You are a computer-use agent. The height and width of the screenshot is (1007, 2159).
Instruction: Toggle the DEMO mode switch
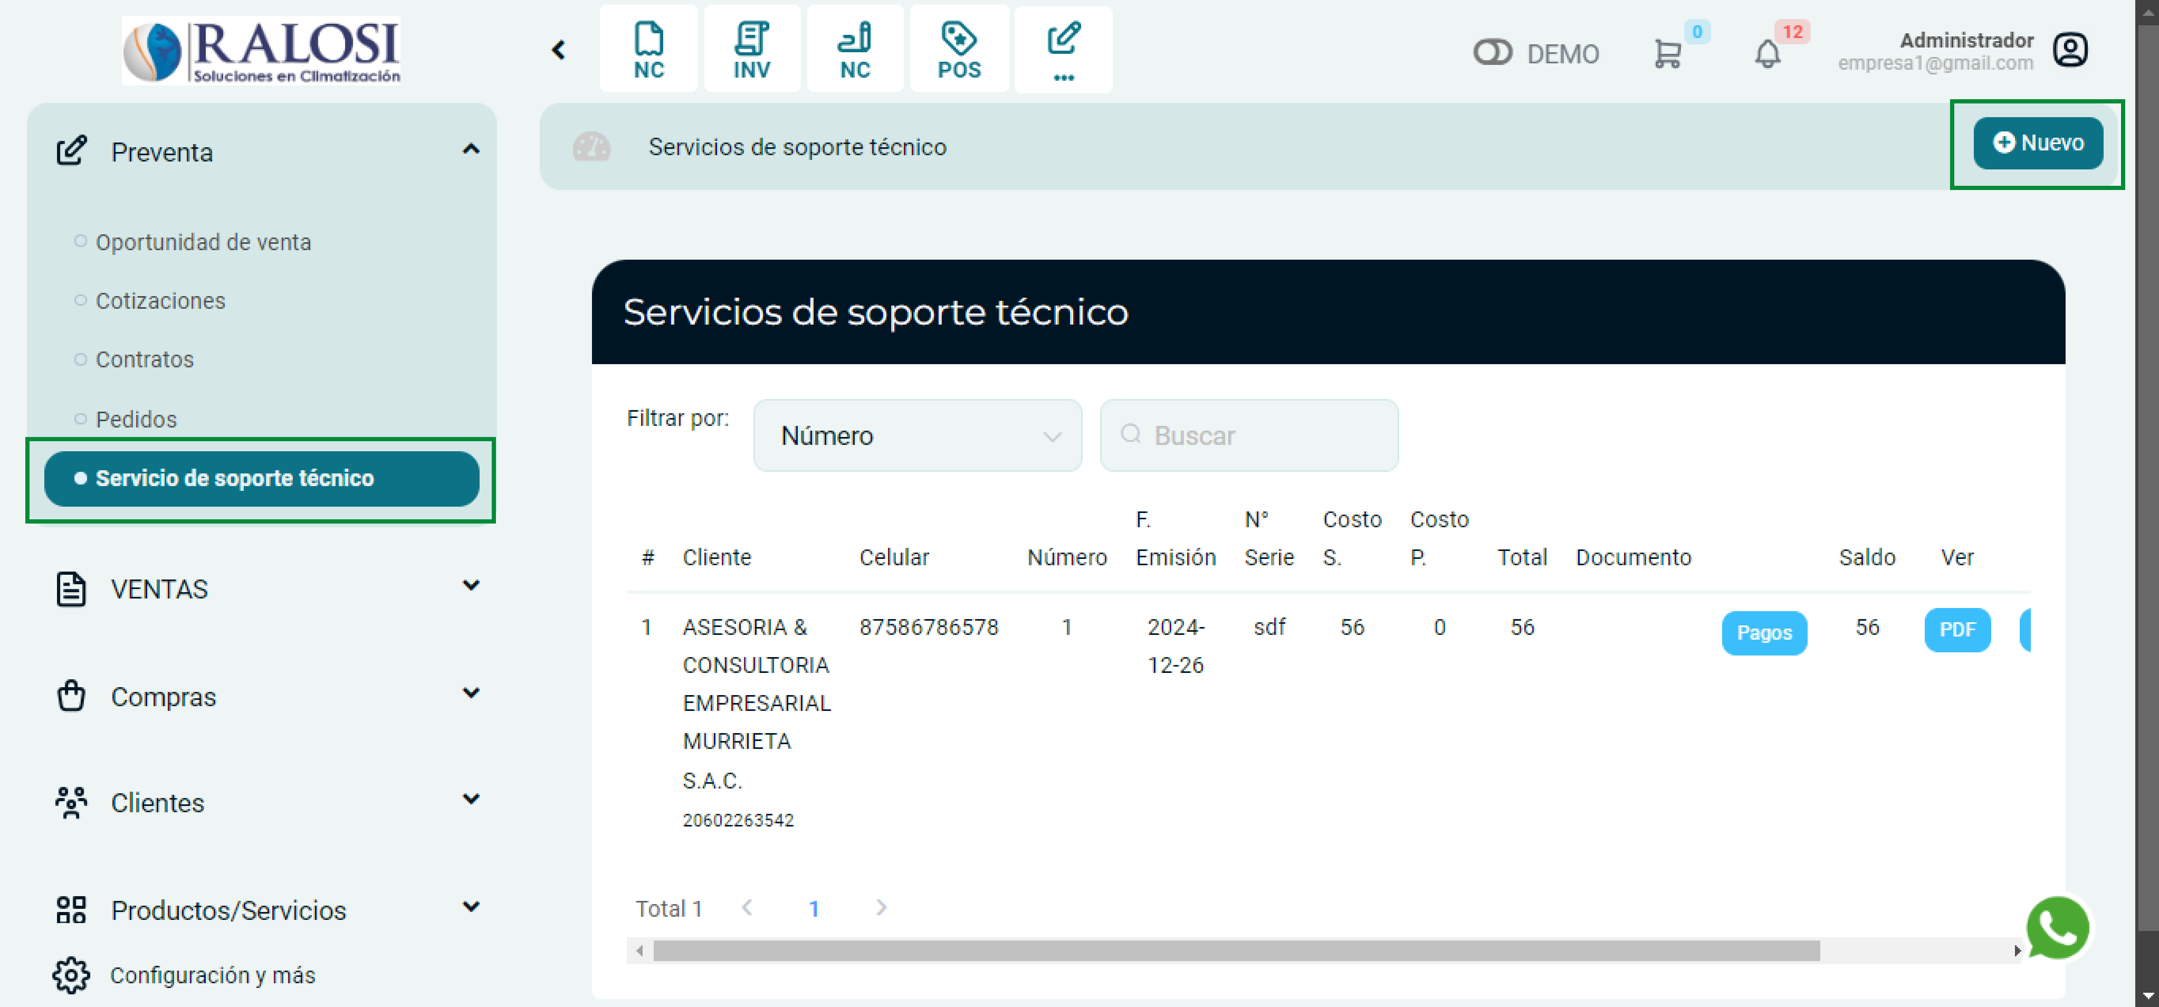point(1494,53)
